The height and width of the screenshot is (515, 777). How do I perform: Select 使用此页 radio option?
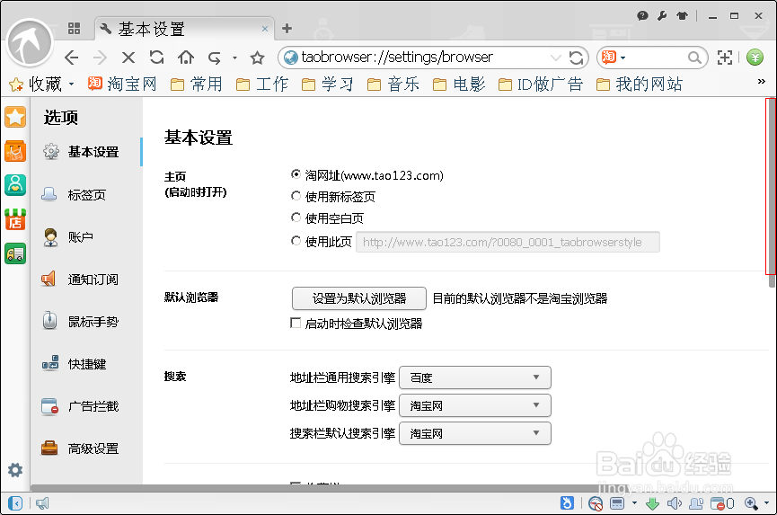(296, 240)
